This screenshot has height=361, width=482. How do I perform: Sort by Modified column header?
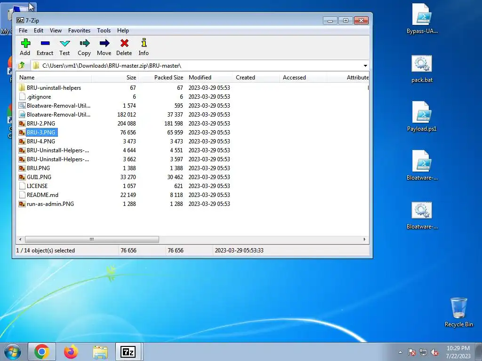209,78
